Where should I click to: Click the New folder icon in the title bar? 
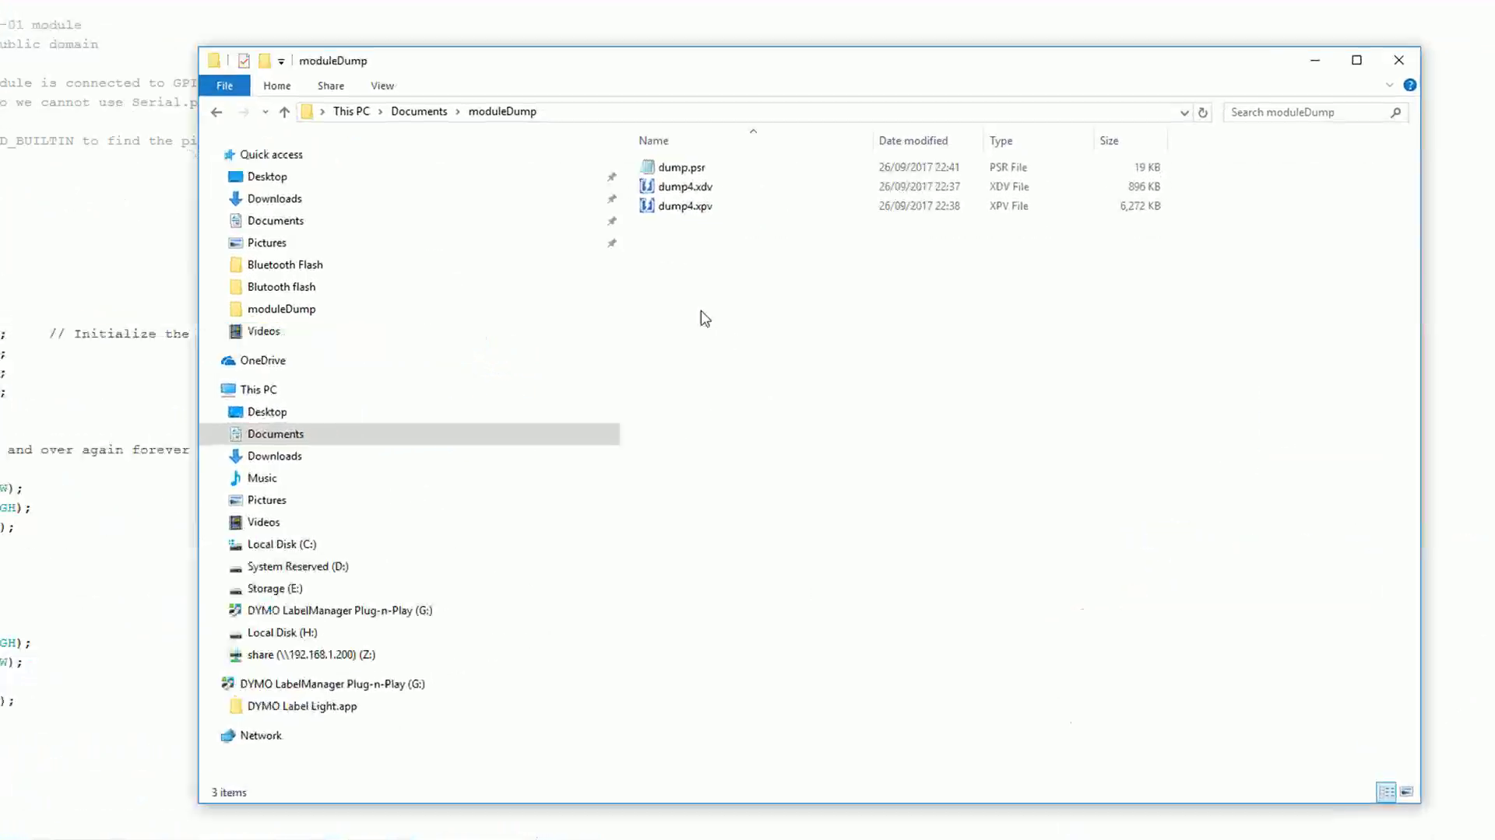tap(264, 61)
